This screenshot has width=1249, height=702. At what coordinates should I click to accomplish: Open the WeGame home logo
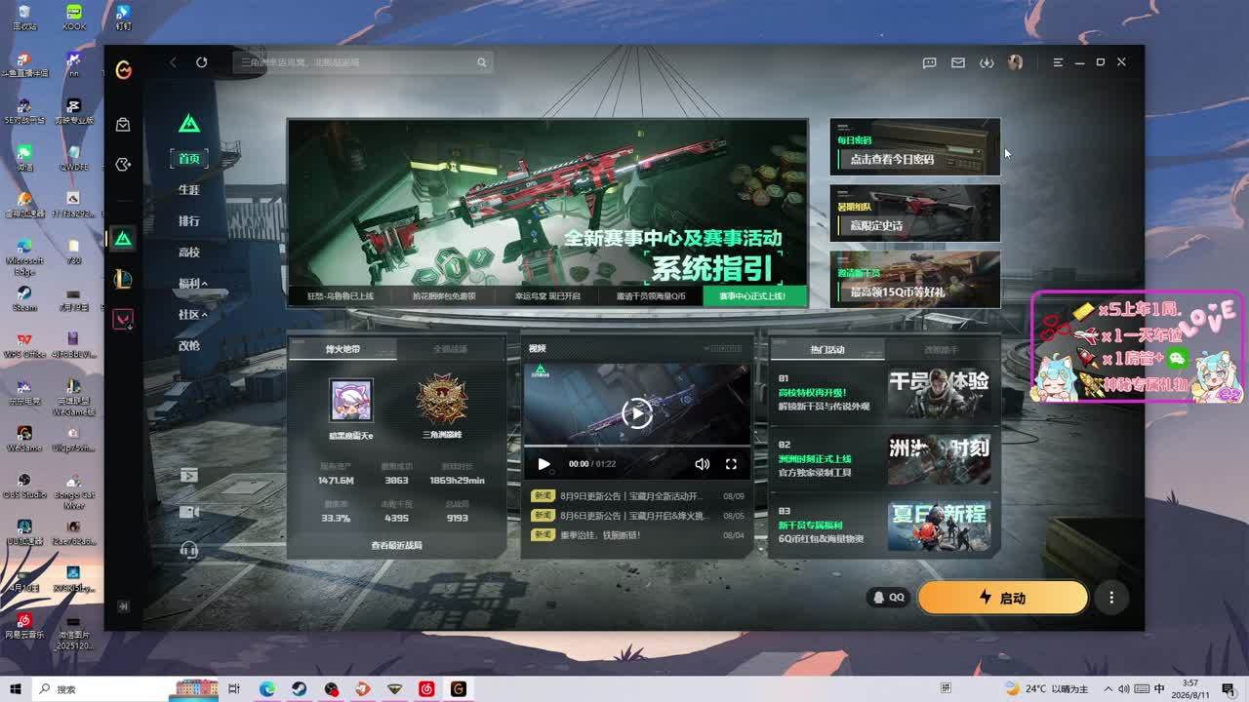click(123, 69)
